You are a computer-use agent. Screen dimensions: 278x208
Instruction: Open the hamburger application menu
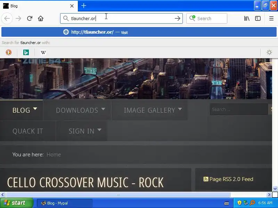pos(271,18)
